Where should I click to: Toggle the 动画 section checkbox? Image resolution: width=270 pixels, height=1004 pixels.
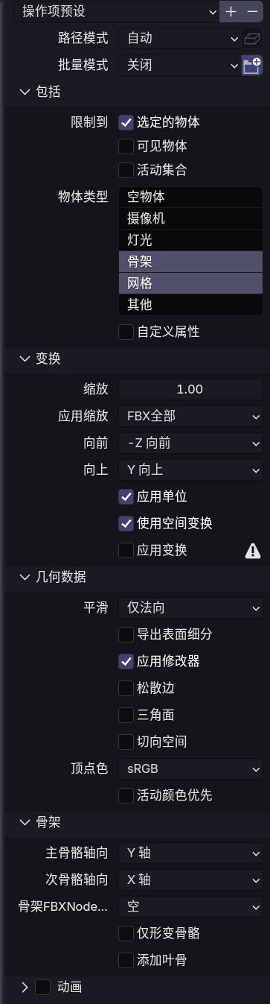pyautogui.click(x=43, y=987)
